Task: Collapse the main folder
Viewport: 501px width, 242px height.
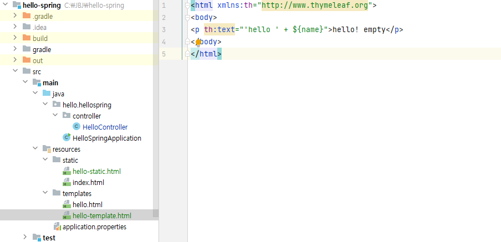Action: tap(25, 83)
